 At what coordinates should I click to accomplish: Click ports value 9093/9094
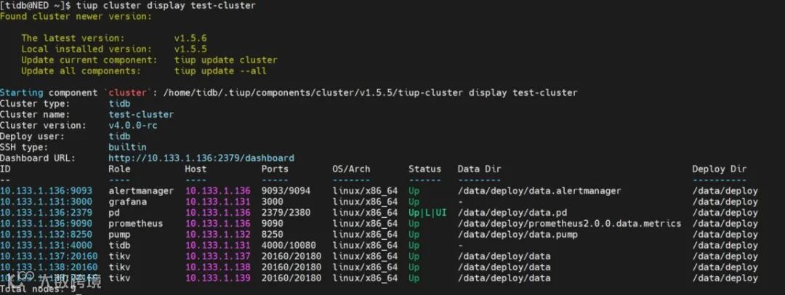(286, 191)
